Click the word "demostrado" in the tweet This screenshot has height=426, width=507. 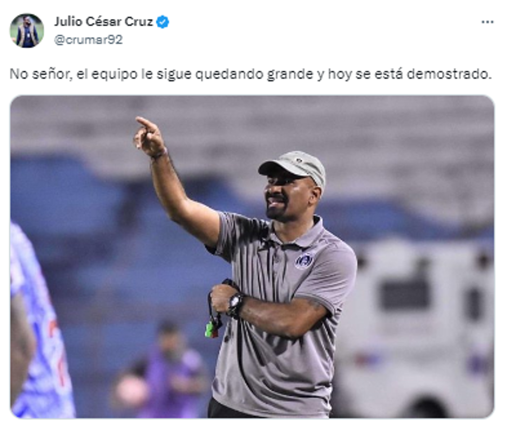pyautogui.click(x=449, y=74)
